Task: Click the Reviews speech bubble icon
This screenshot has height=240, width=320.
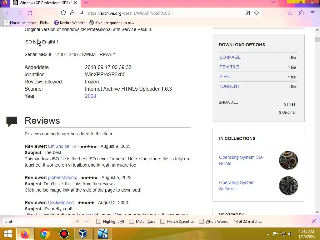Action: pyautogui.click(x=12, y=122)
